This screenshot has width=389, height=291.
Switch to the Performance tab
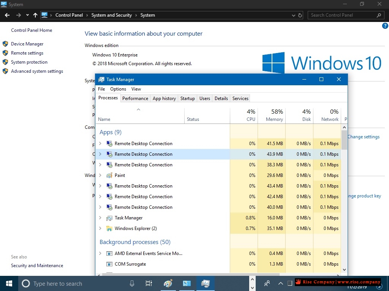coord(135,99)
